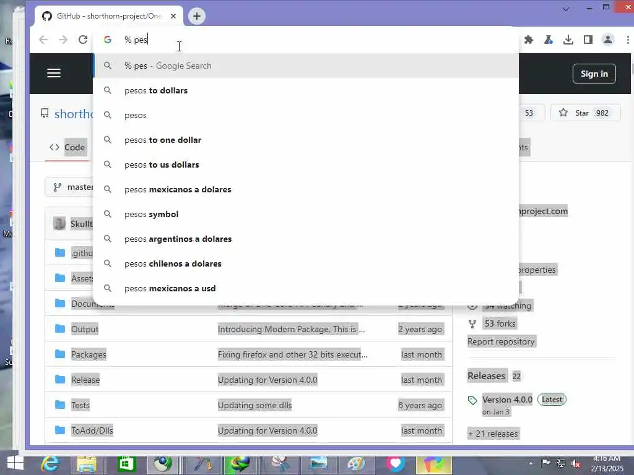The height and width of the screenshot is (475, 634).
Task: Click the '+ 21 releases' link
Action: (x=493, y=434)
